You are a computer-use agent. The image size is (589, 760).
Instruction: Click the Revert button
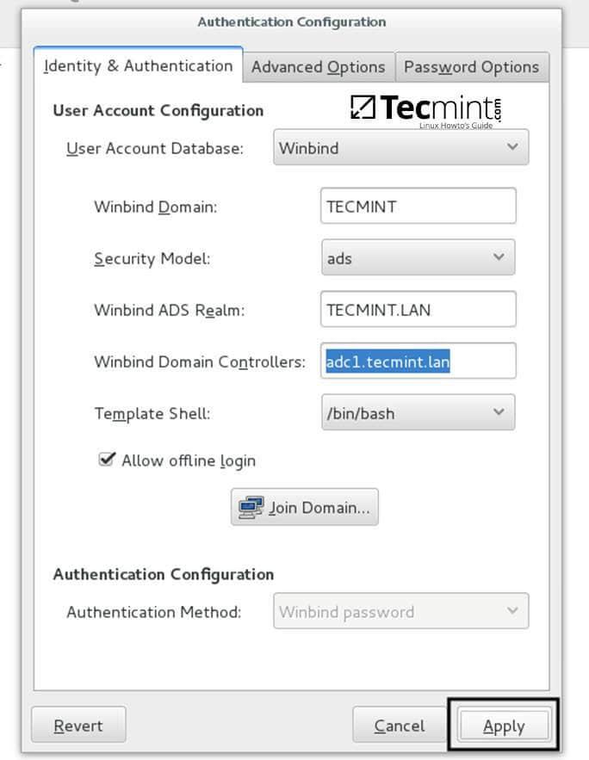point(78,726)
